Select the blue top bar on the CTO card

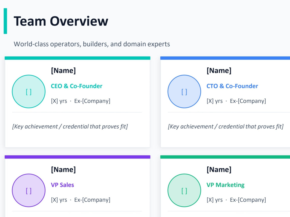click(x=225, y=58)
